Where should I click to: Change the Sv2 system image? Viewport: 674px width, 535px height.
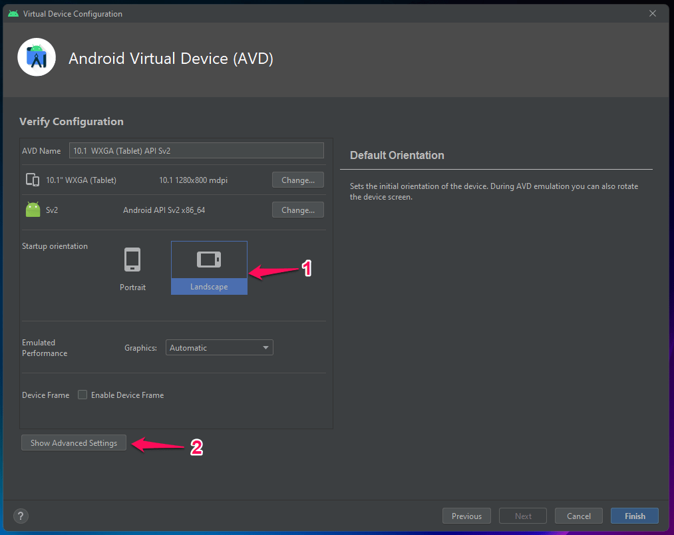point(298,210)
